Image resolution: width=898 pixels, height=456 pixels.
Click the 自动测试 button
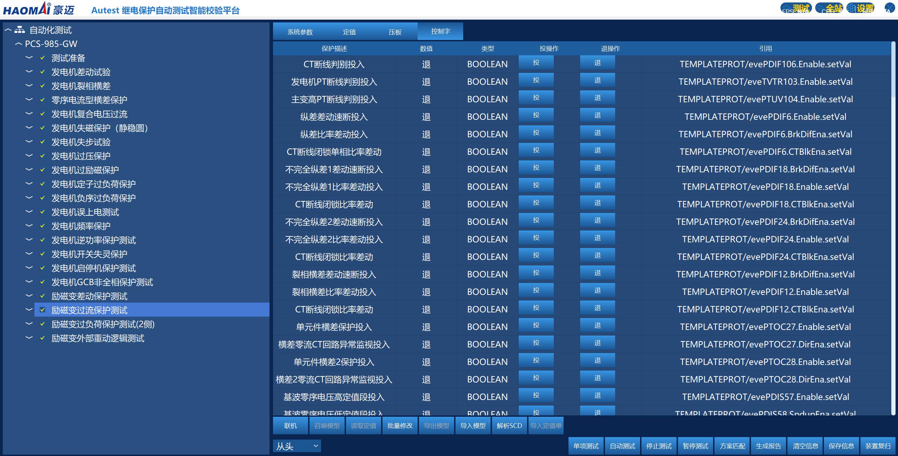click(x=622, y=446)
